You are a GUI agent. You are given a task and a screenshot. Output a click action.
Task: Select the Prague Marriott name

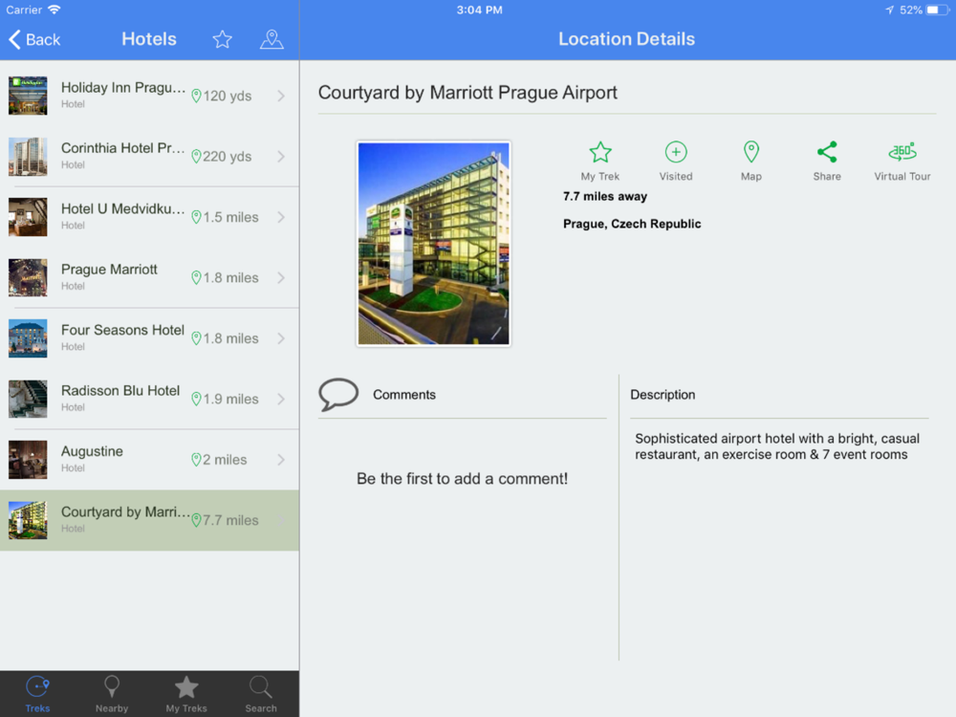[109, 270]
